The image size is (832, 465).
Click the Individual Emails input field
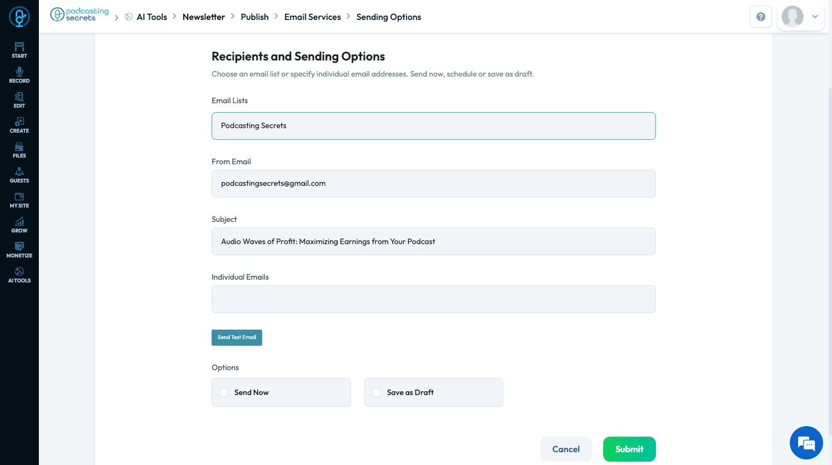(x=433, y=299)
